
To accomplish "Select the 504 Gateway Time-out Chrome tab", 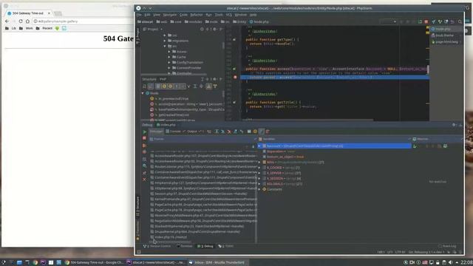I will (x=29, y=13).
